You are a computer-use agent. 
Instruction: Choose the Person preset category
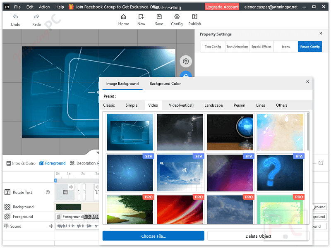coord(240,105)
